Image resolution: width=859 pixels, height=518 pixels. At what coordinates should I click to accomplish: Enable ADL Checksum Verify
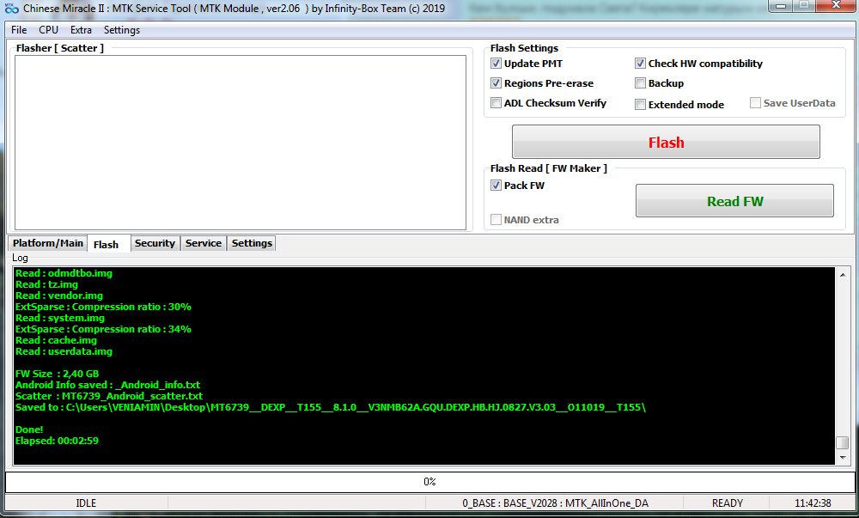[x=496, y=103]
